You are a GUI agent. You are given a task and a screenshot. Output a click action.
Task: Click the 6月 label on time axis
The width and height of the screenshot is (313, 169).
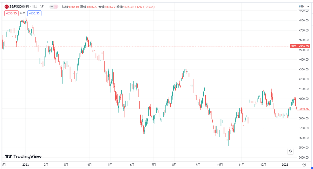[x=132, y=165]
